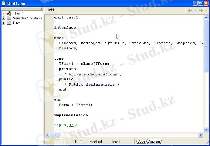This screenshot has width=210, height=146.
Task: Select Uses tree label
Action: click(17, 23)
